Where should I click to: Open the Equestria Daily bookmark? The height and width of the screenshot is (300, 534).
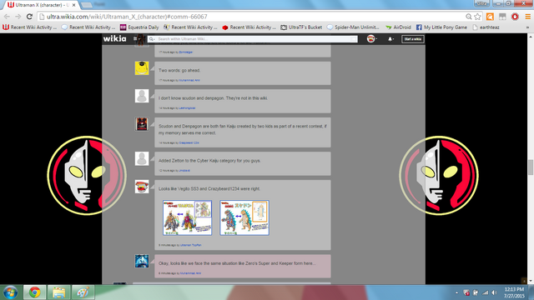[139, 27]
